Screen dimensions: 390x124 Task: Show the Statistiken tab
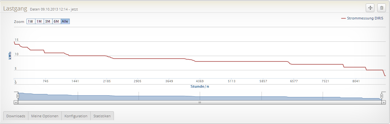(102, 116)
